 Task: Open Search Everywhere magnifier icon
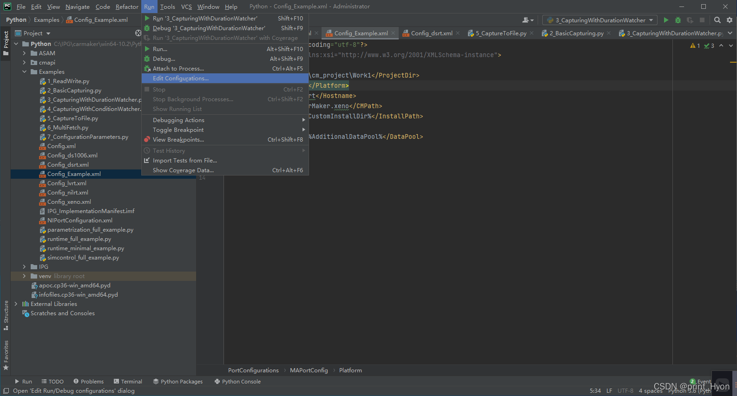(x=717, y=20)
